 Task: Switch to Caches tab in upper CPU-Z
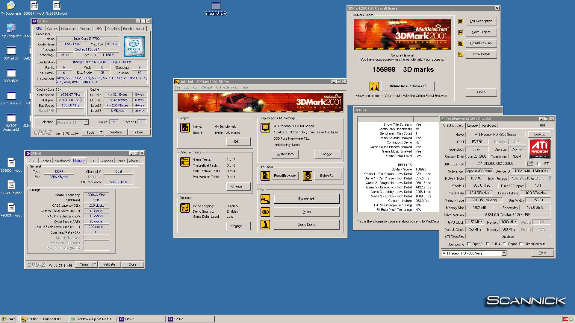point(52,29)
